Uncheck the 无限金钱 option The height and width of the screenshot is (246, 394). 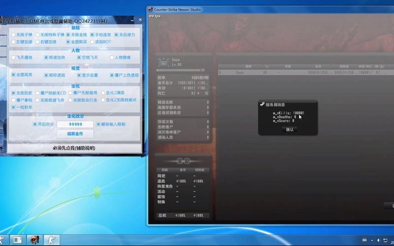68,34
